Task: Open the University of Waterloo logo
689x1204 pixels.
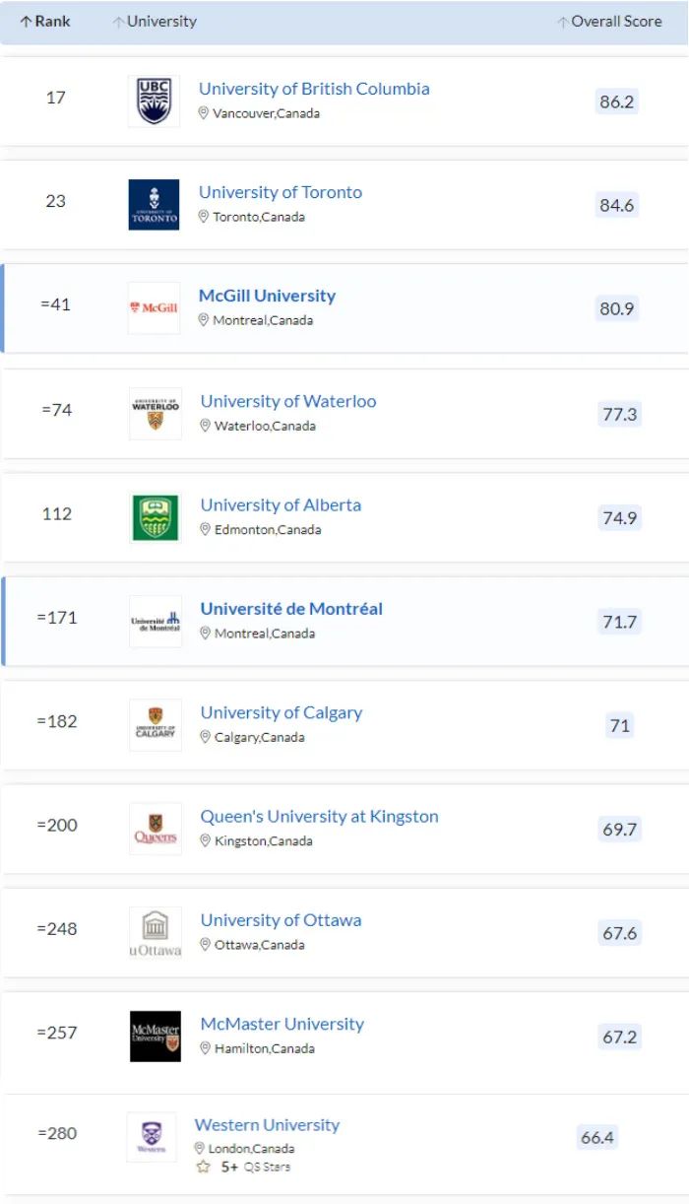Action: point(156,414)
